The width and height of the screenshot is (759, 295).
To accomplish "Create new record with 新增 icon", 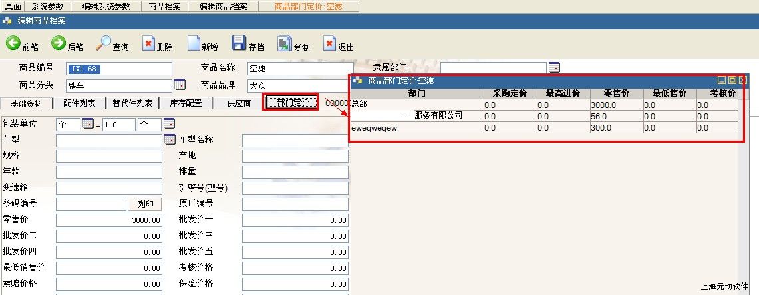I will (194, 44).
